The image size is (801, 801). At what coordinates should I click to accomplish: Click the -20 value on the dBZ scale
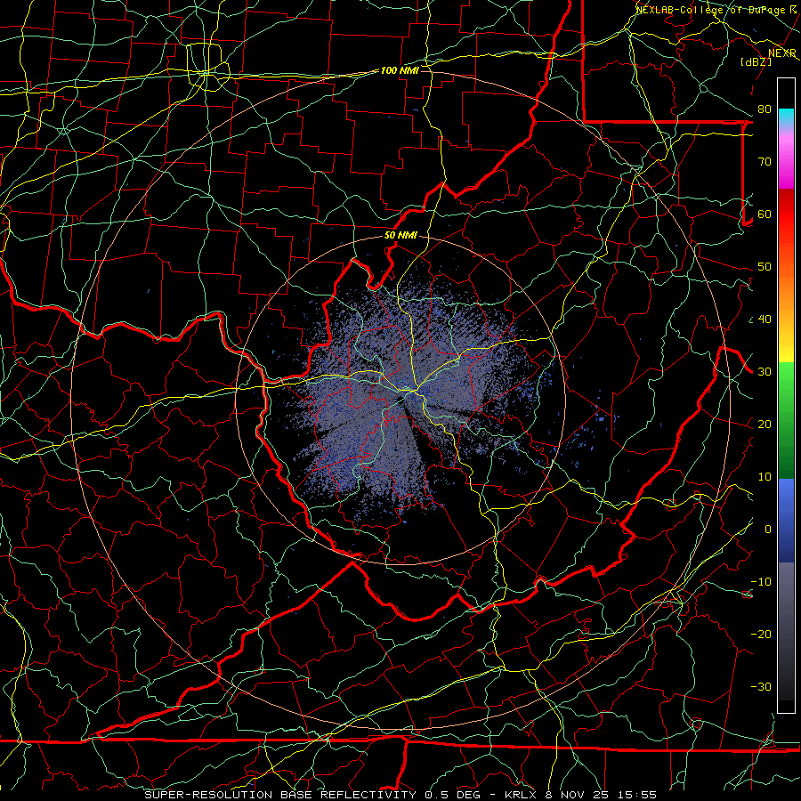tap(761, 635)
